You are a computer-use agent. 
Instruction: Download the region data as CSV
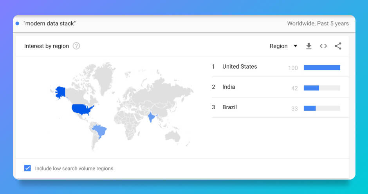click(x=308, y=46)
